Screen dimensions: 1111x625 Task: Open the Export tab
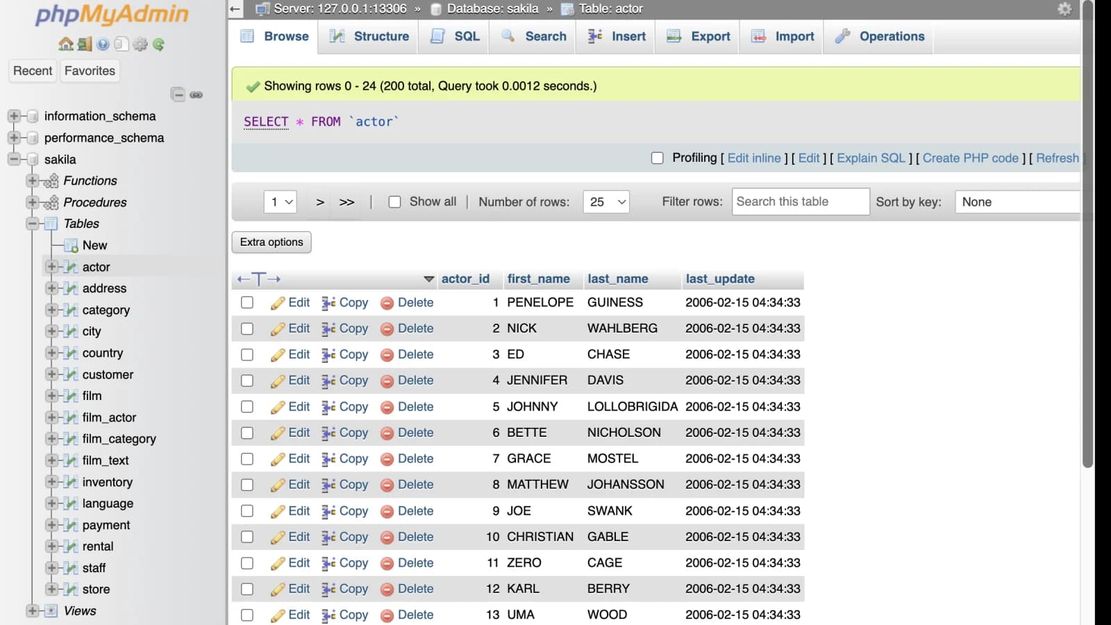[x=698, y=37]
